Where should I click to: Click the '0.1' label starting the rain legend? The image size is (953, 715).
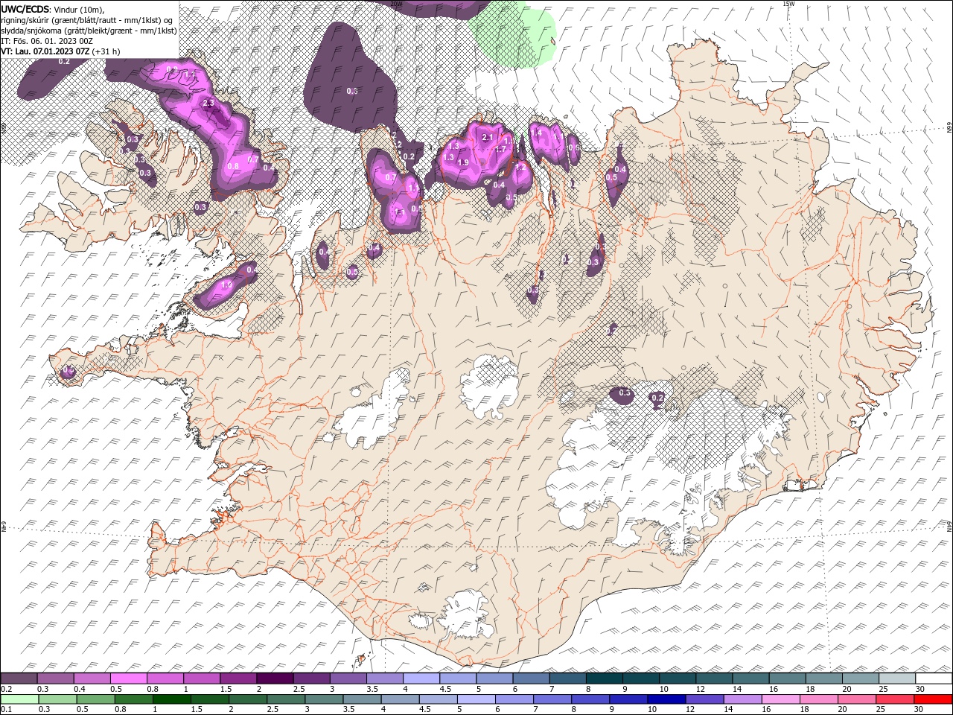coord(7,709)
